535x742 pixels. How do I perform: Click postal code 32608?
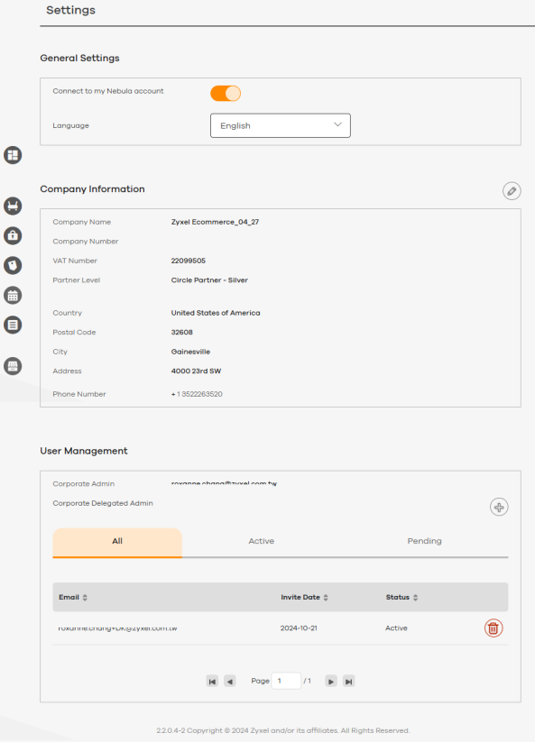point(182,332)
